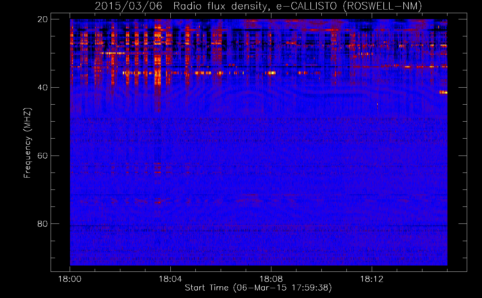
Task: Click the small orange dot near 18:12 at 45 MHz
Action: pyautogui.click(x=377, y=104)
